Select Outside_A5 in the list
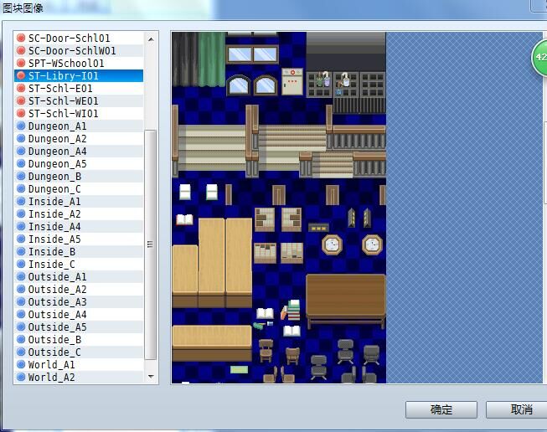547x432 pixels. pos(79,327)
